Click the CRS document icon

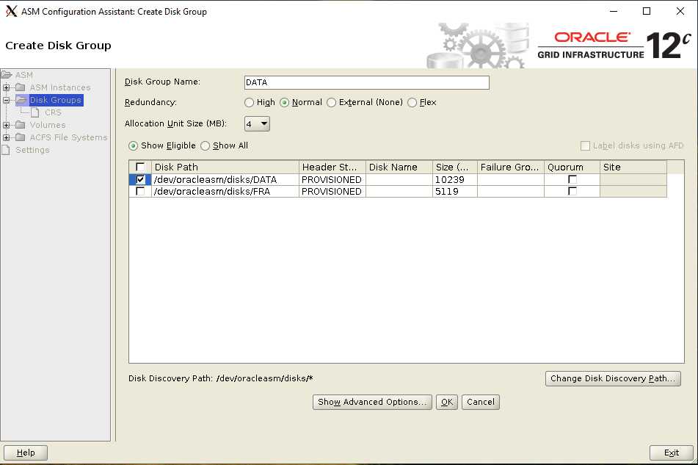click(34, 112)
